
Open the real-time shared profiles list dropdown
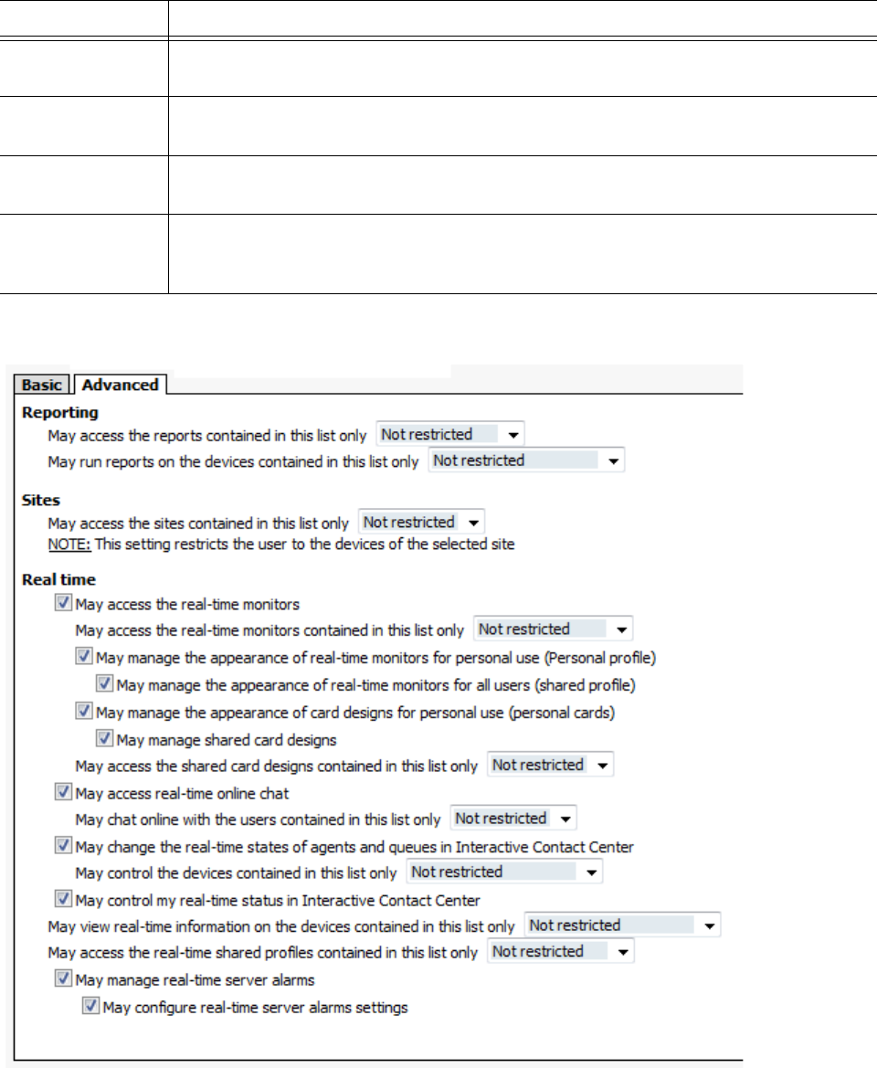pyautogui.click(x=560, y=952)
